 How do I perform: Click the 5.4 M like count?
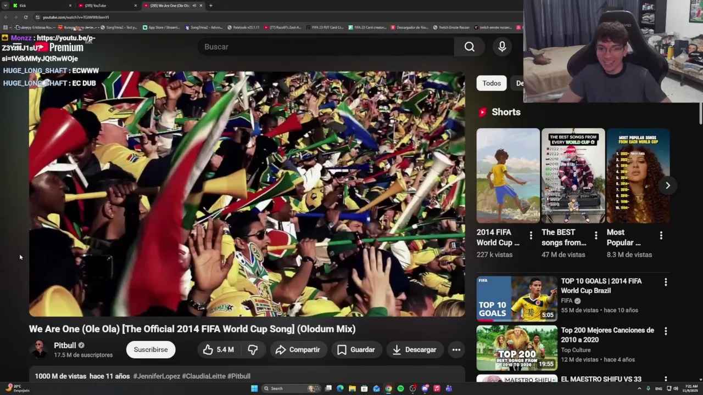coord(225,349)
